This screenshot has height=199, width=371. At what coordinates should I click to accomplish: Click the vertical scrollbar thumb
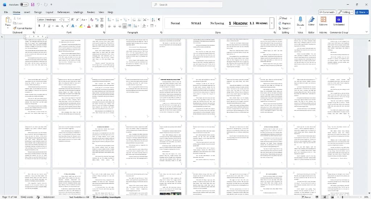pyautogui.click(x=369, y=71)
